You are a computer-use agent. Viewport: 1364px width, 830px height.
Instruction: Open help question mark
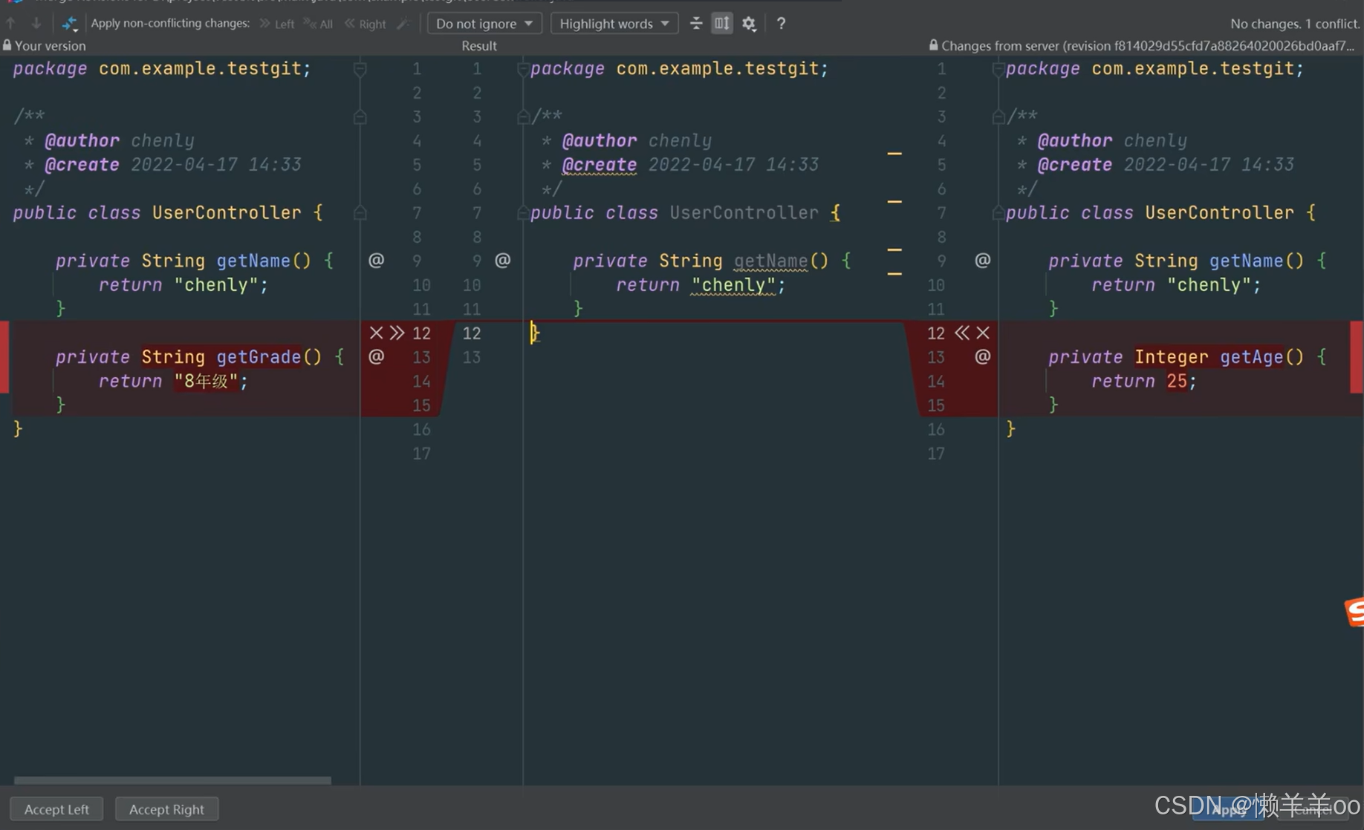pos(781,24)
